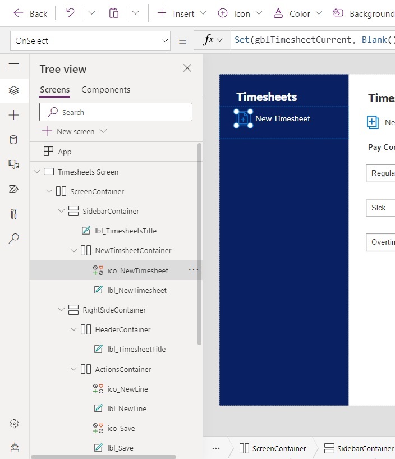Open the Settings gear at the bottom left

(14, 424)
